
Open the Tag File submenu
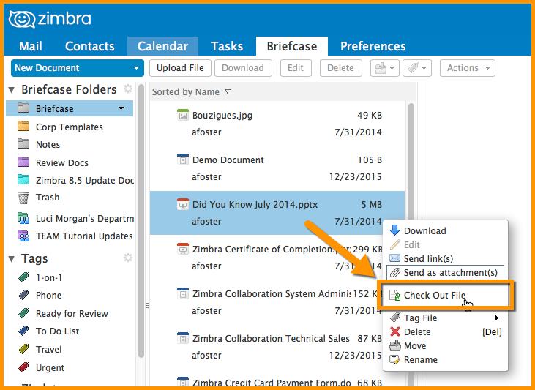point(445,318)
